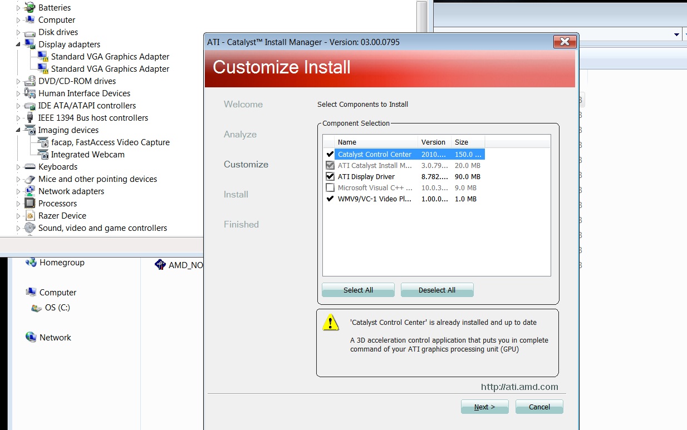The image size is (687, 430).
Task: Click Next to continue installation
Action: tap(484, 407)
